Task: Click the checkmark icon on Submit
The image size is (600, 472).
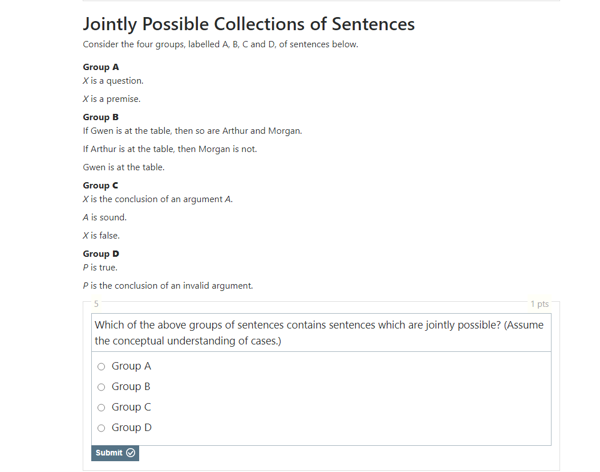Action: click(131, 453)
